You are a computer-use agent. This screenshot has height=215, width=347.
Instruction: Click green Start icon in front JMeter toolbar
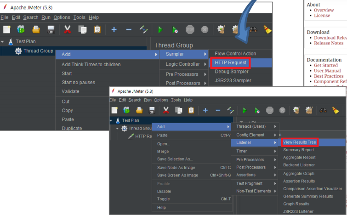(x=245, y=110)
